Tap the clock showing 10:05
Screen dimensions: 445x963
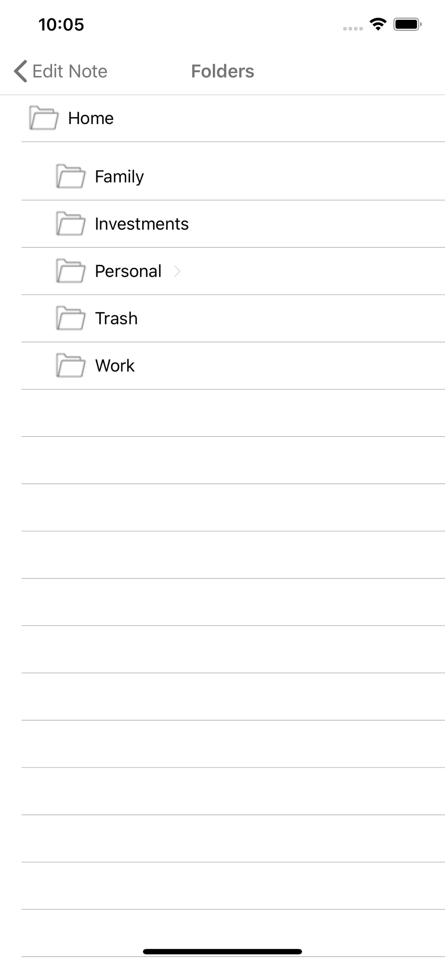coord(61,25)
